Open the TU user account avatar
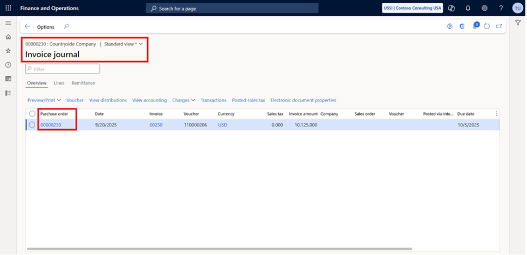This screenshot has height=255, width=527. [518, 8]
